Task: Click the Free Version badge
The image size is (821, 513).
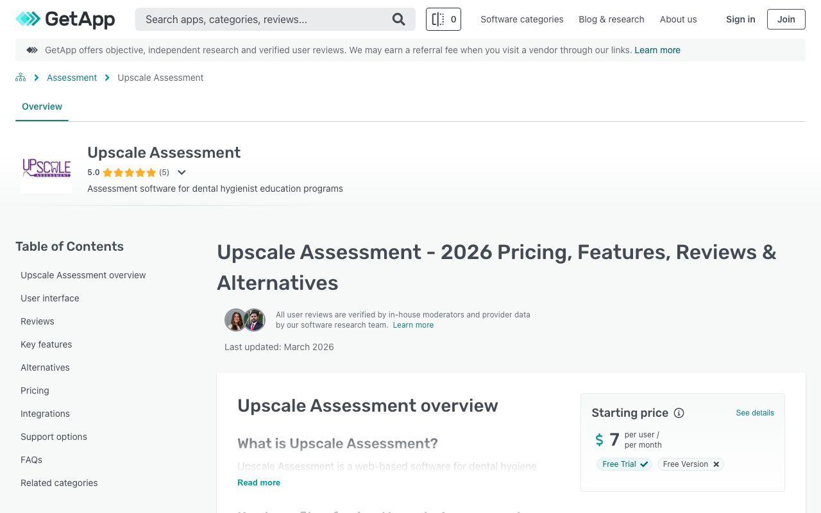Action: pyautogui.click(x=691, y=464)
